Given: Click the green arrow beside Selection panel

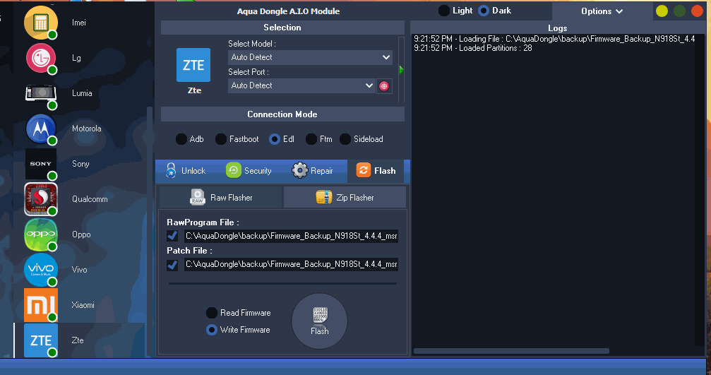Looking at the screenshot, I should click(x=401, y=70).
